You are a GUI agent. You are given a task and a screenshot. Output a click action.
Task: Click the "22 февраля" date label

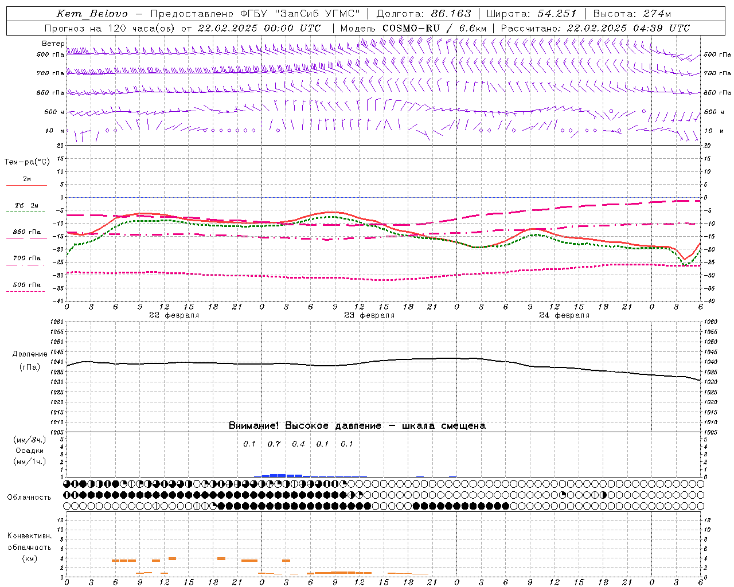[174, 315]
